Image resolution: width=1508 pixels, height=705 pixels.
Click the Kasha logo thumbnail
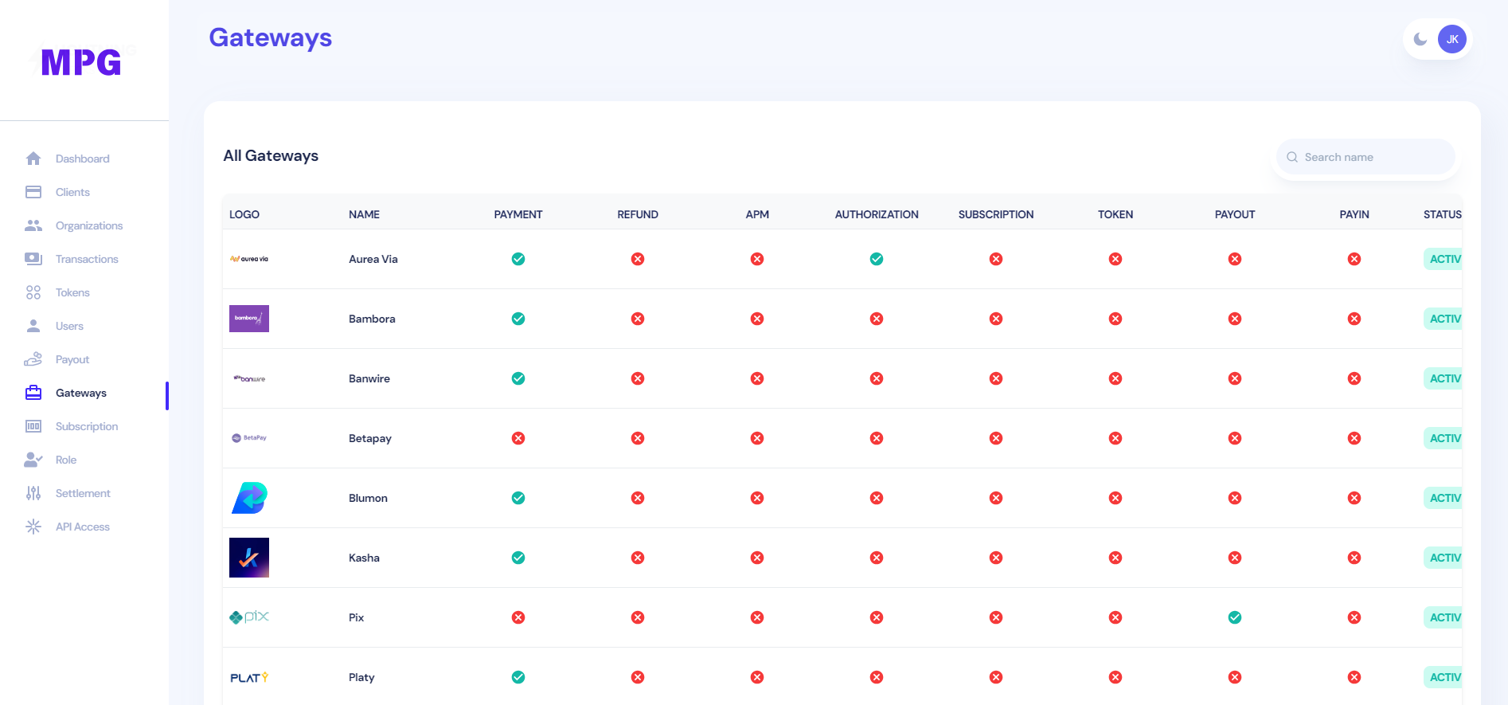click(x=249, y=558)
